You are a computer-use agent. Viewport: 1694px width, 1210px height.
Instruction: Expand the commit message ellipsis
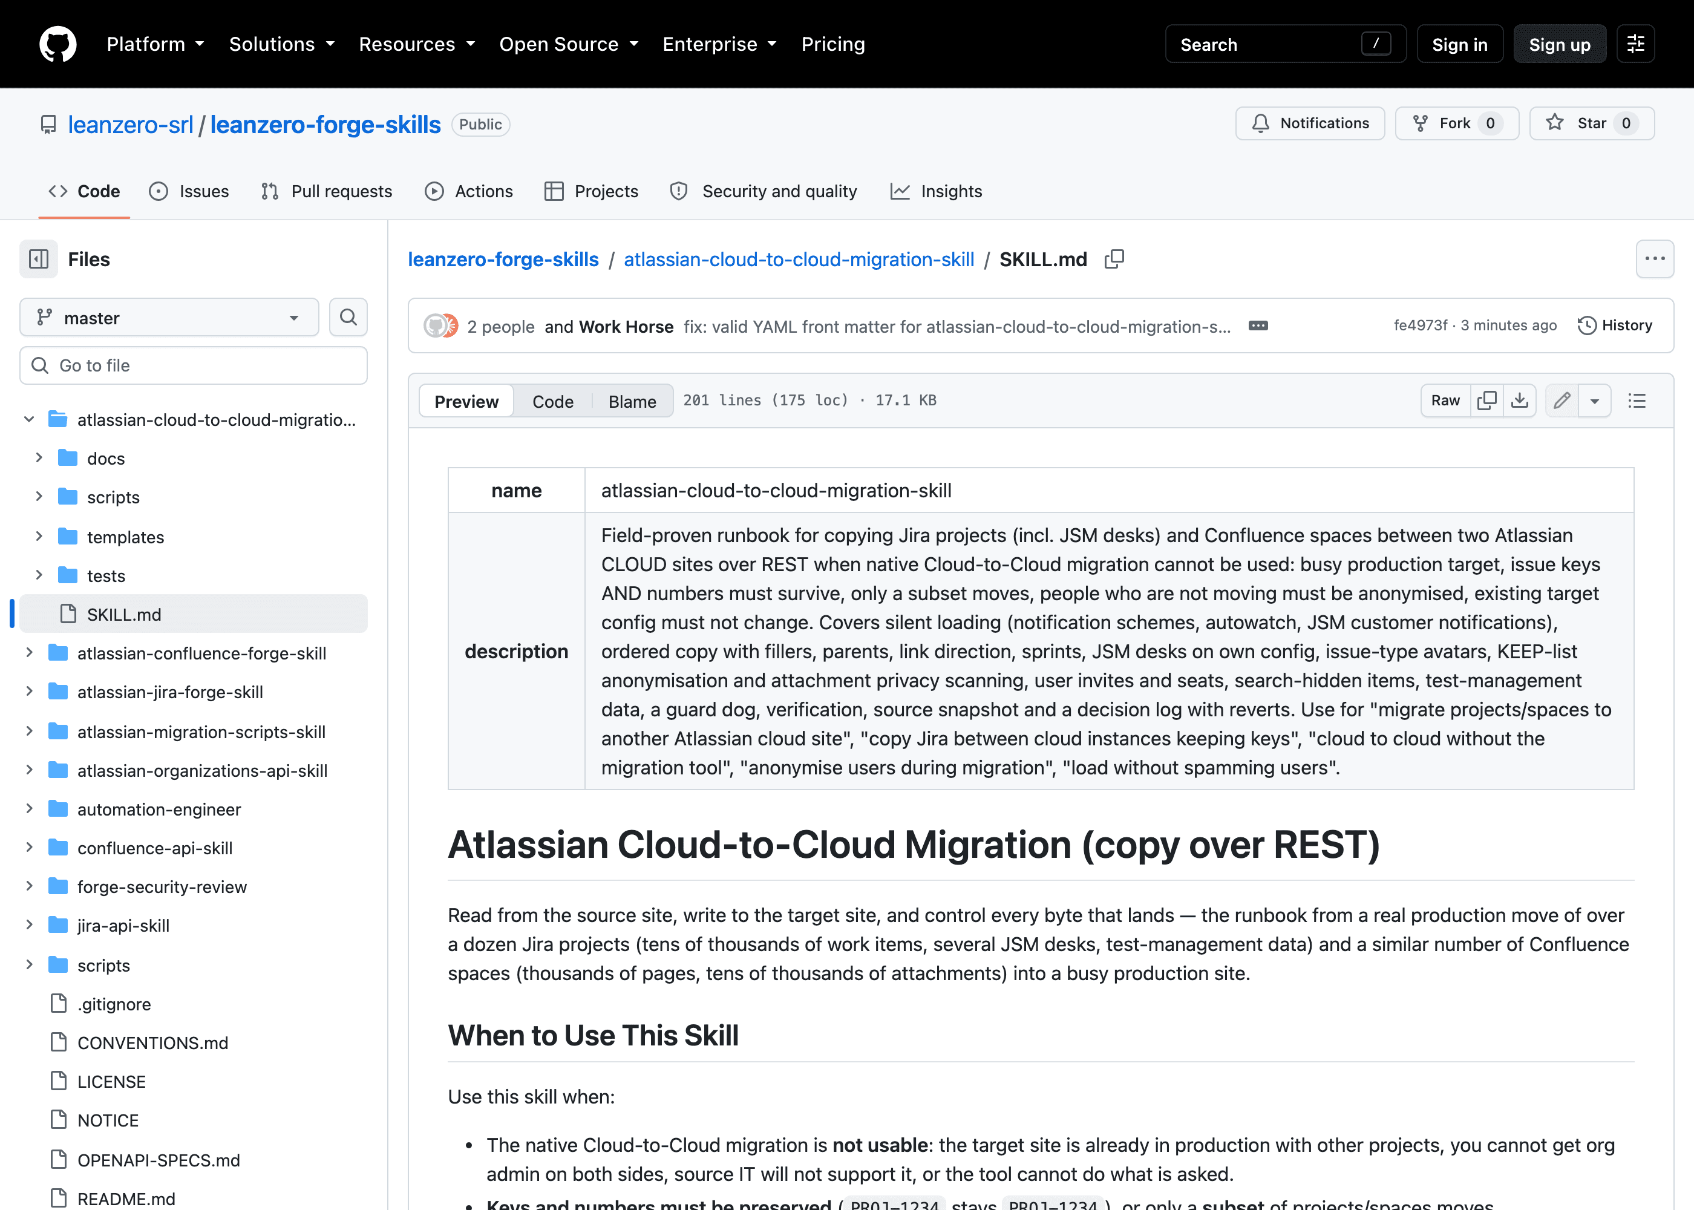click(x=1258, y=325)
